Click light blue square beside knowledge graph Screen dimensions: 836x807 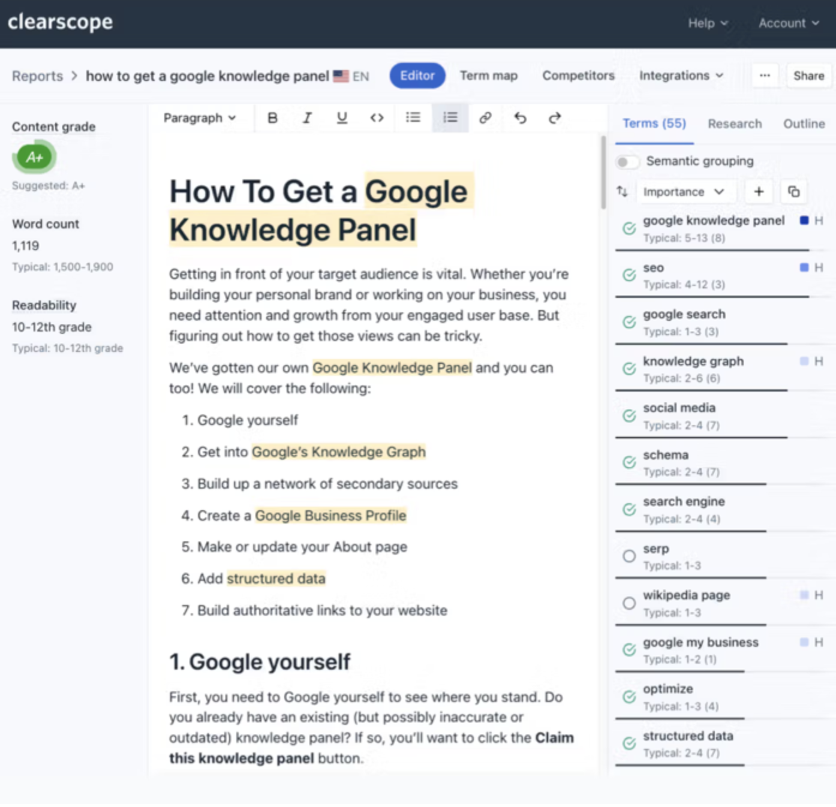(x=804, y=360)
